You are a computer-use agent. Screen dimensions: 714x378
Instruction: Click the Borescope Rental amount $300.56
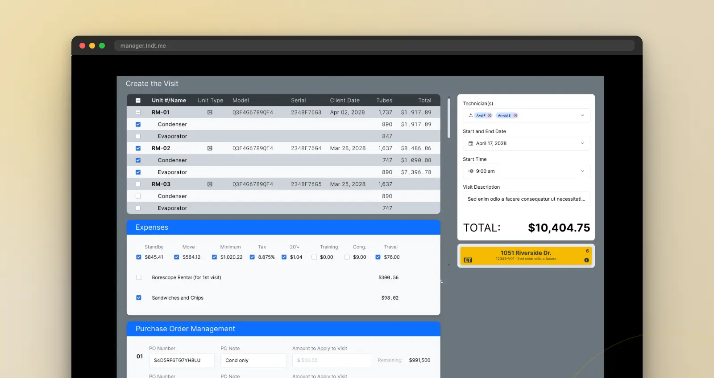pyautogui.click(x=388, y=277)
